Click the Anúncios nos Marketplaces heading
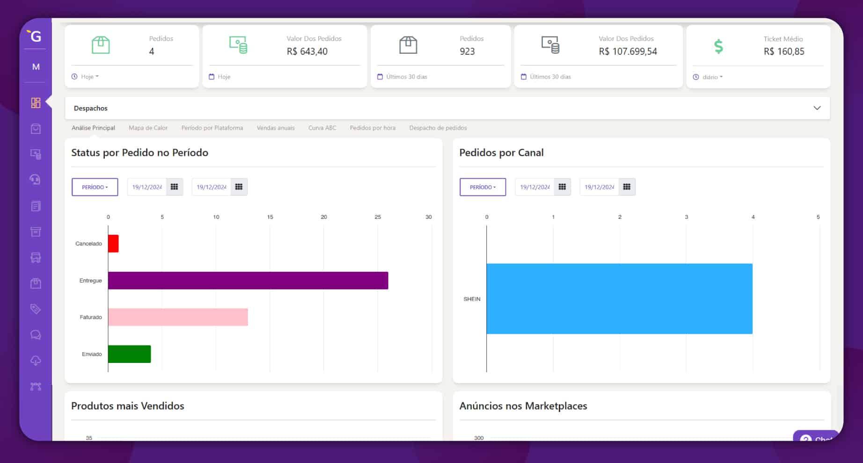The height and width of the screenshot is (463, 863). pyautogui.click(x=523, y=406)
